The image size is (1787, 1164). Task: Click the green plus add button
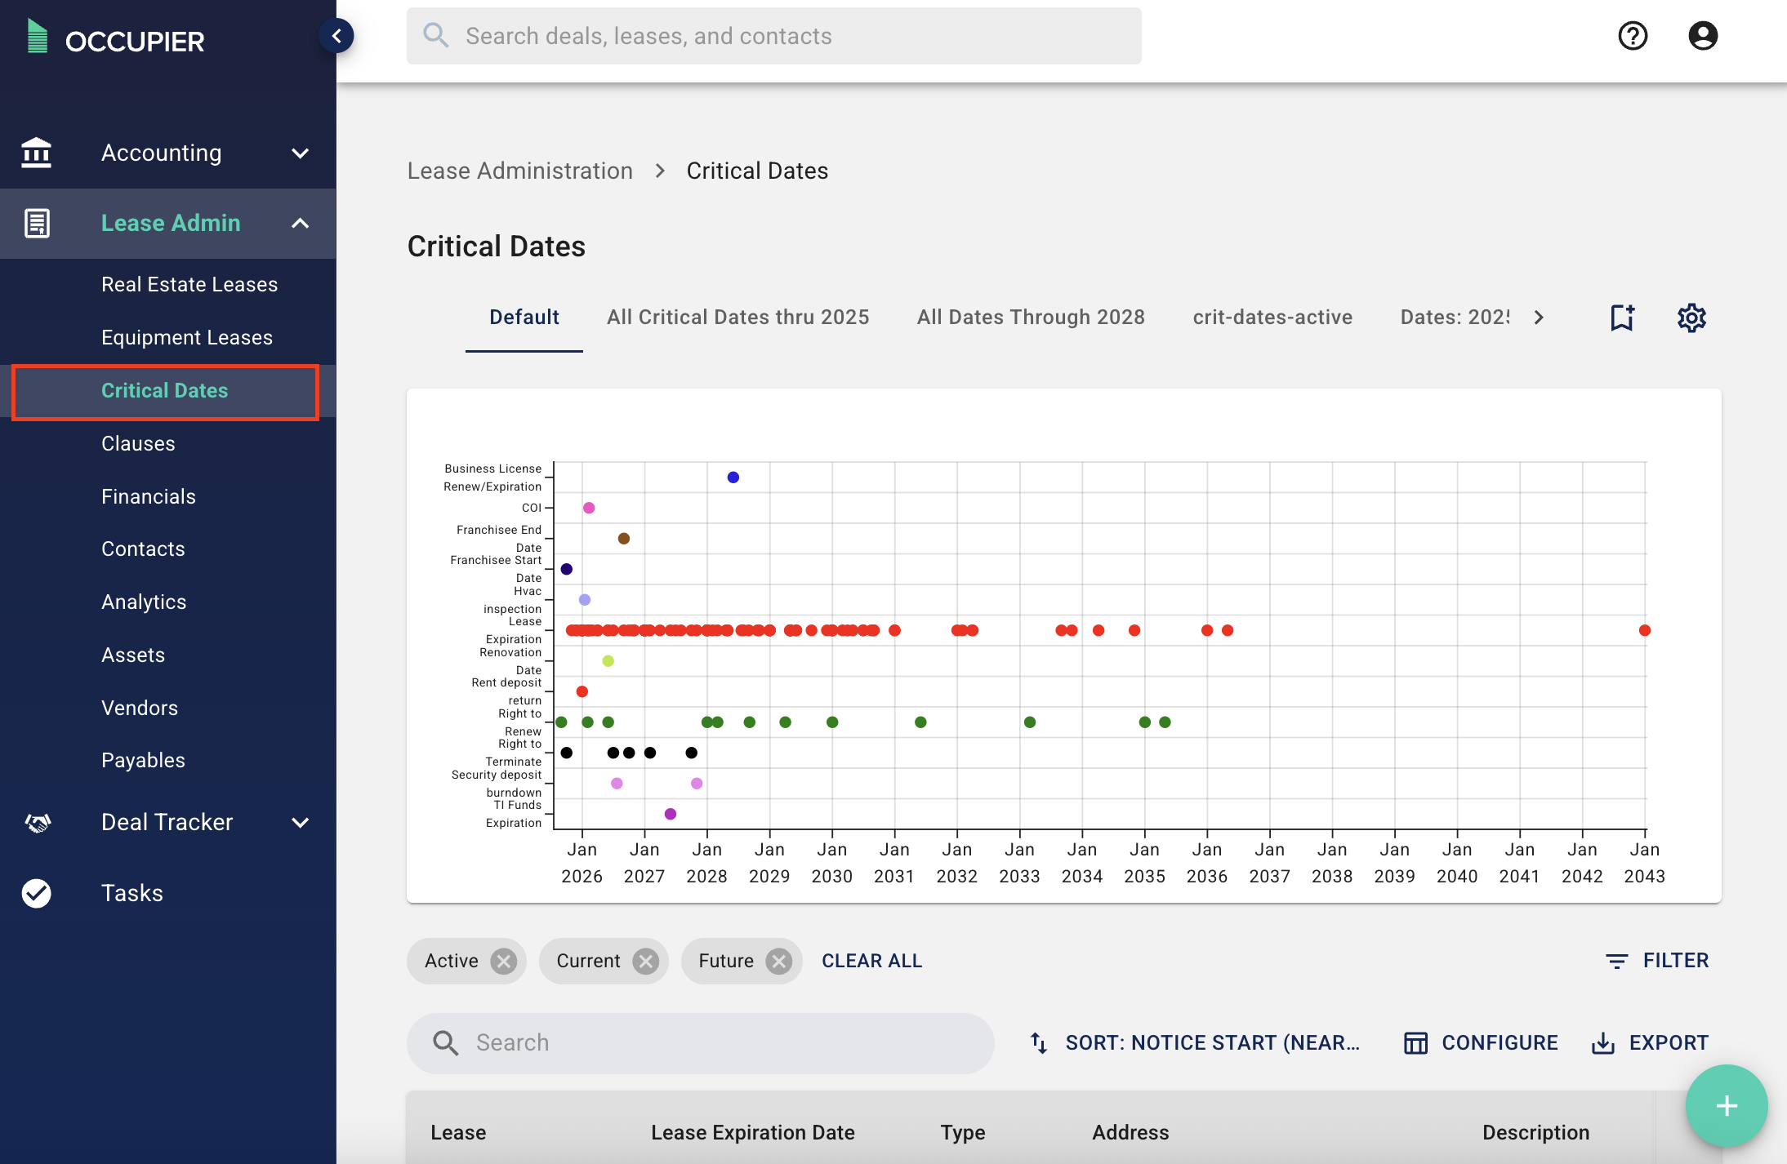tap(1726, 1106)
